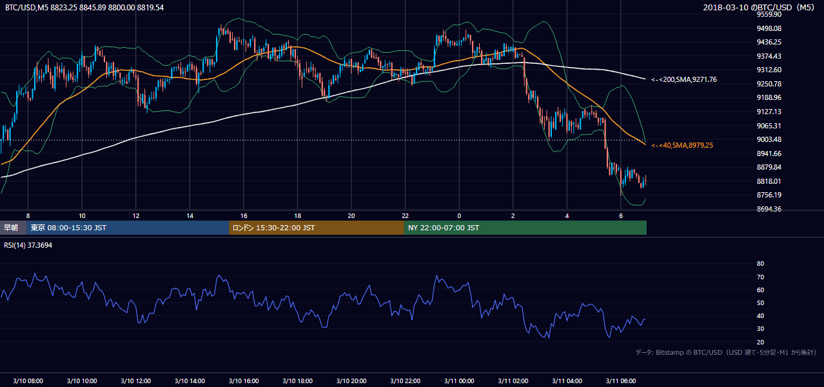Screen dimensions: 824x387
Task: Click the RSI(14) 37.3694 indicator label
Action: pyautogui.click(x=29, y=245)
